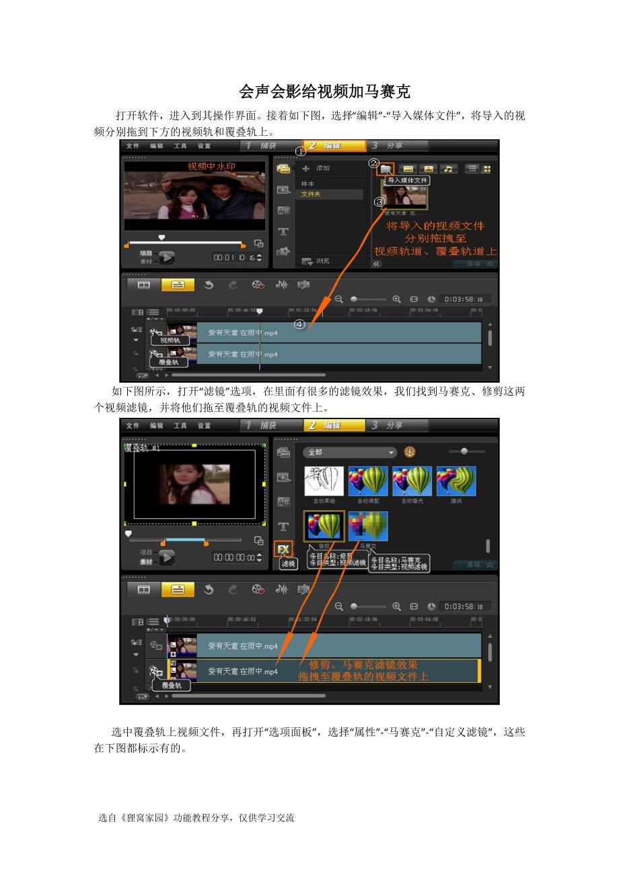
Task: Click the undo arrow in the lower timeline toolbar
Action: coord(209,589)
